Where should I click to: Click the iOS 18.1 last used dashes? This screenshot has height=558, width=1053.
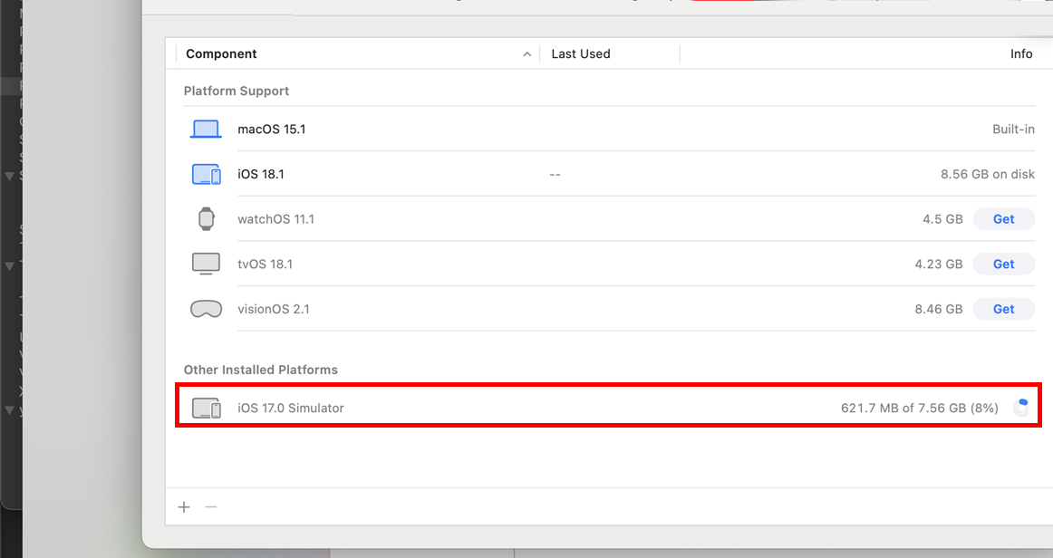555,175
